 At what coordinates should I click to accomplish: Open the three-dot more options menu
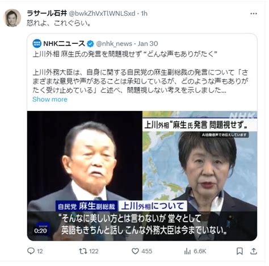click(254, 14)
